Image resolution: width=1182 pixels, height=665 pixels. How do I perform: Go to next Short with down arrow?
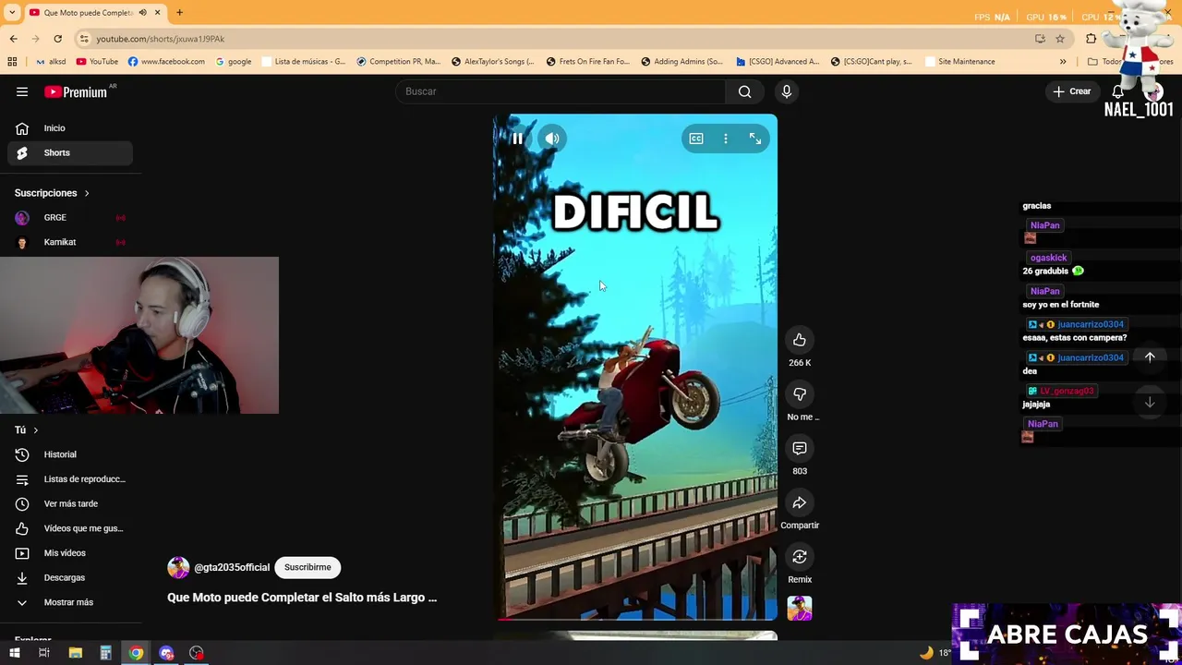click(1150, 402)
